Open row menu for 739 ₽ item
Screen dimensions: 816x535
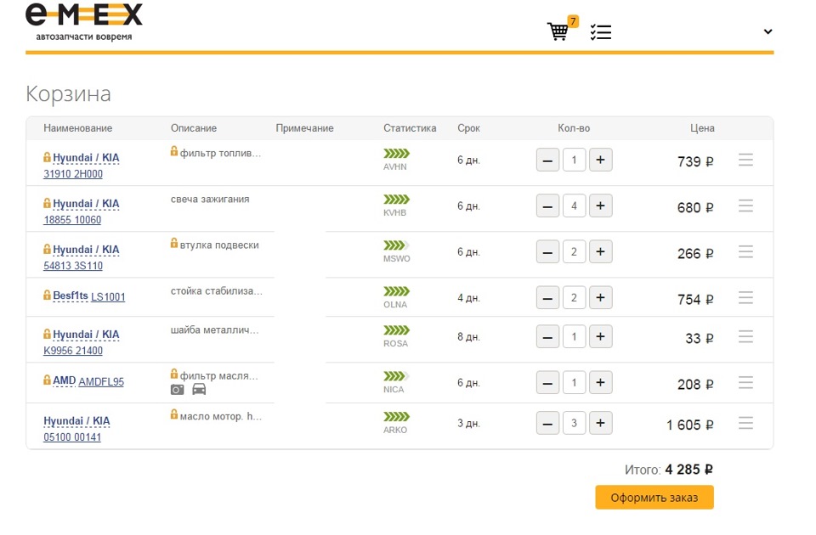pos(745,160)
